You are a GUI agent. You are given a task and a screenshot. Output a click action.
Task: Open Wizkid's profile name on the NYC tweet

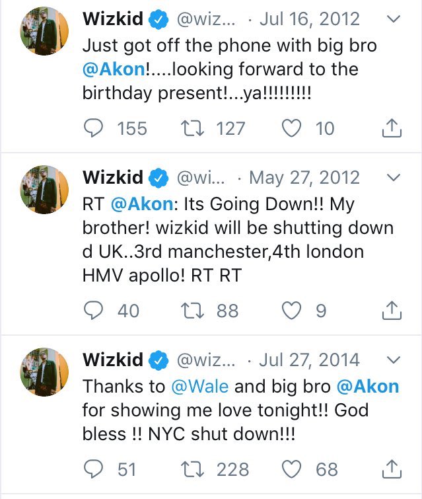(112, 360)
